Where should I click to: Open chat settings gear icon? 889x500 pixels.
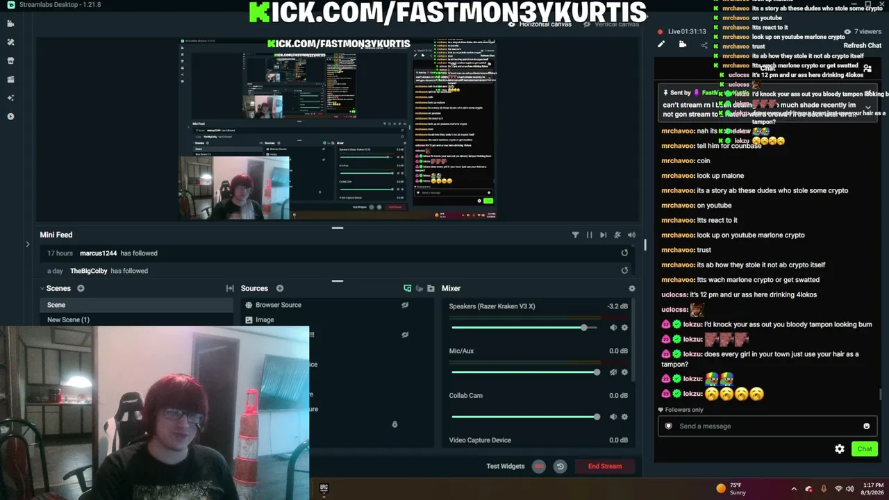[840, 449]
